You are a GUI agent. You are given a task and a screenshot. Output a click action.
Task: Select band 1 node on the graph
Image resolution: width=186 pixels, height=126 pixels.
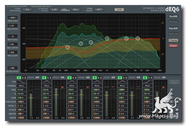(68, 47)
